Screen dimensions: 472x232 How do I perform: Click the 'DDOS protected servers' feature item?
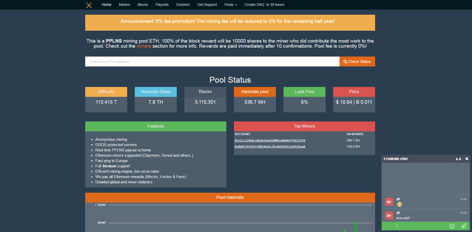pos(116,145)
